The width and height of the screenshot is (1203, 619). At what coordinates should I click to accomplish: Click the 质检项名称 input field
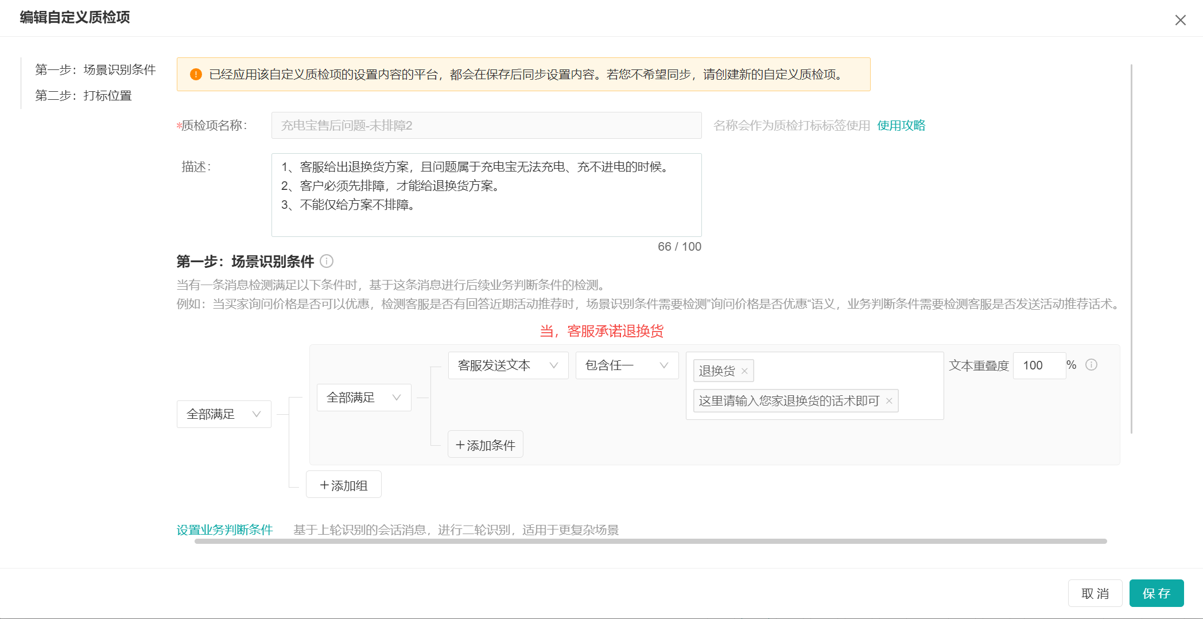click(486, 126)
